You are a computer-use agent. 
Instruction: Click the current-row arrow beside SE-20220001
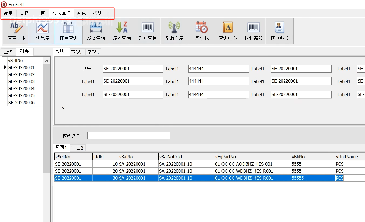(5, 67)
